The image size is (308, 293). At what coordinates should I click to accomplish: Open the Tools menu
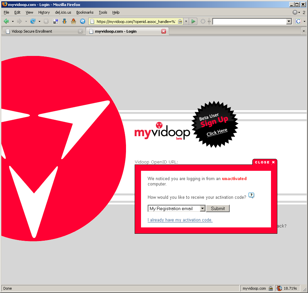103,12
